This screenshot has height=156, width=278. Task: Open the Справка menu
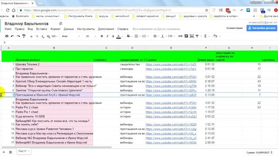click(x=122, y=29)
